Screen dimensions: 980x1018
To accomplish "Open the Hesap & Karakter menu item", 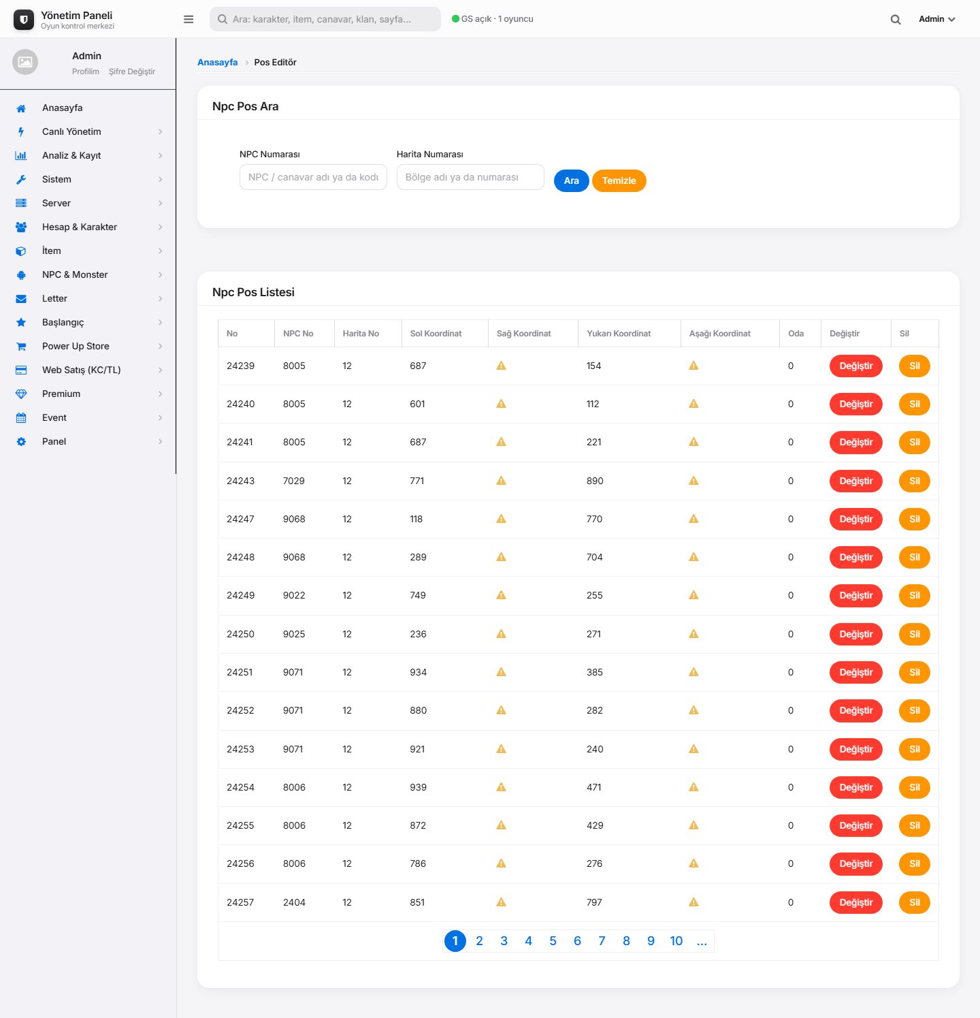I will 88,227.
